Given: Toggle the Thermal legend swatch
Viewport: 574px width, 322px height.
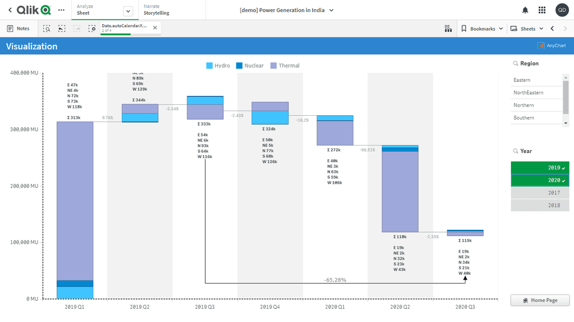Looking at the screenshot, I should 274,66.
